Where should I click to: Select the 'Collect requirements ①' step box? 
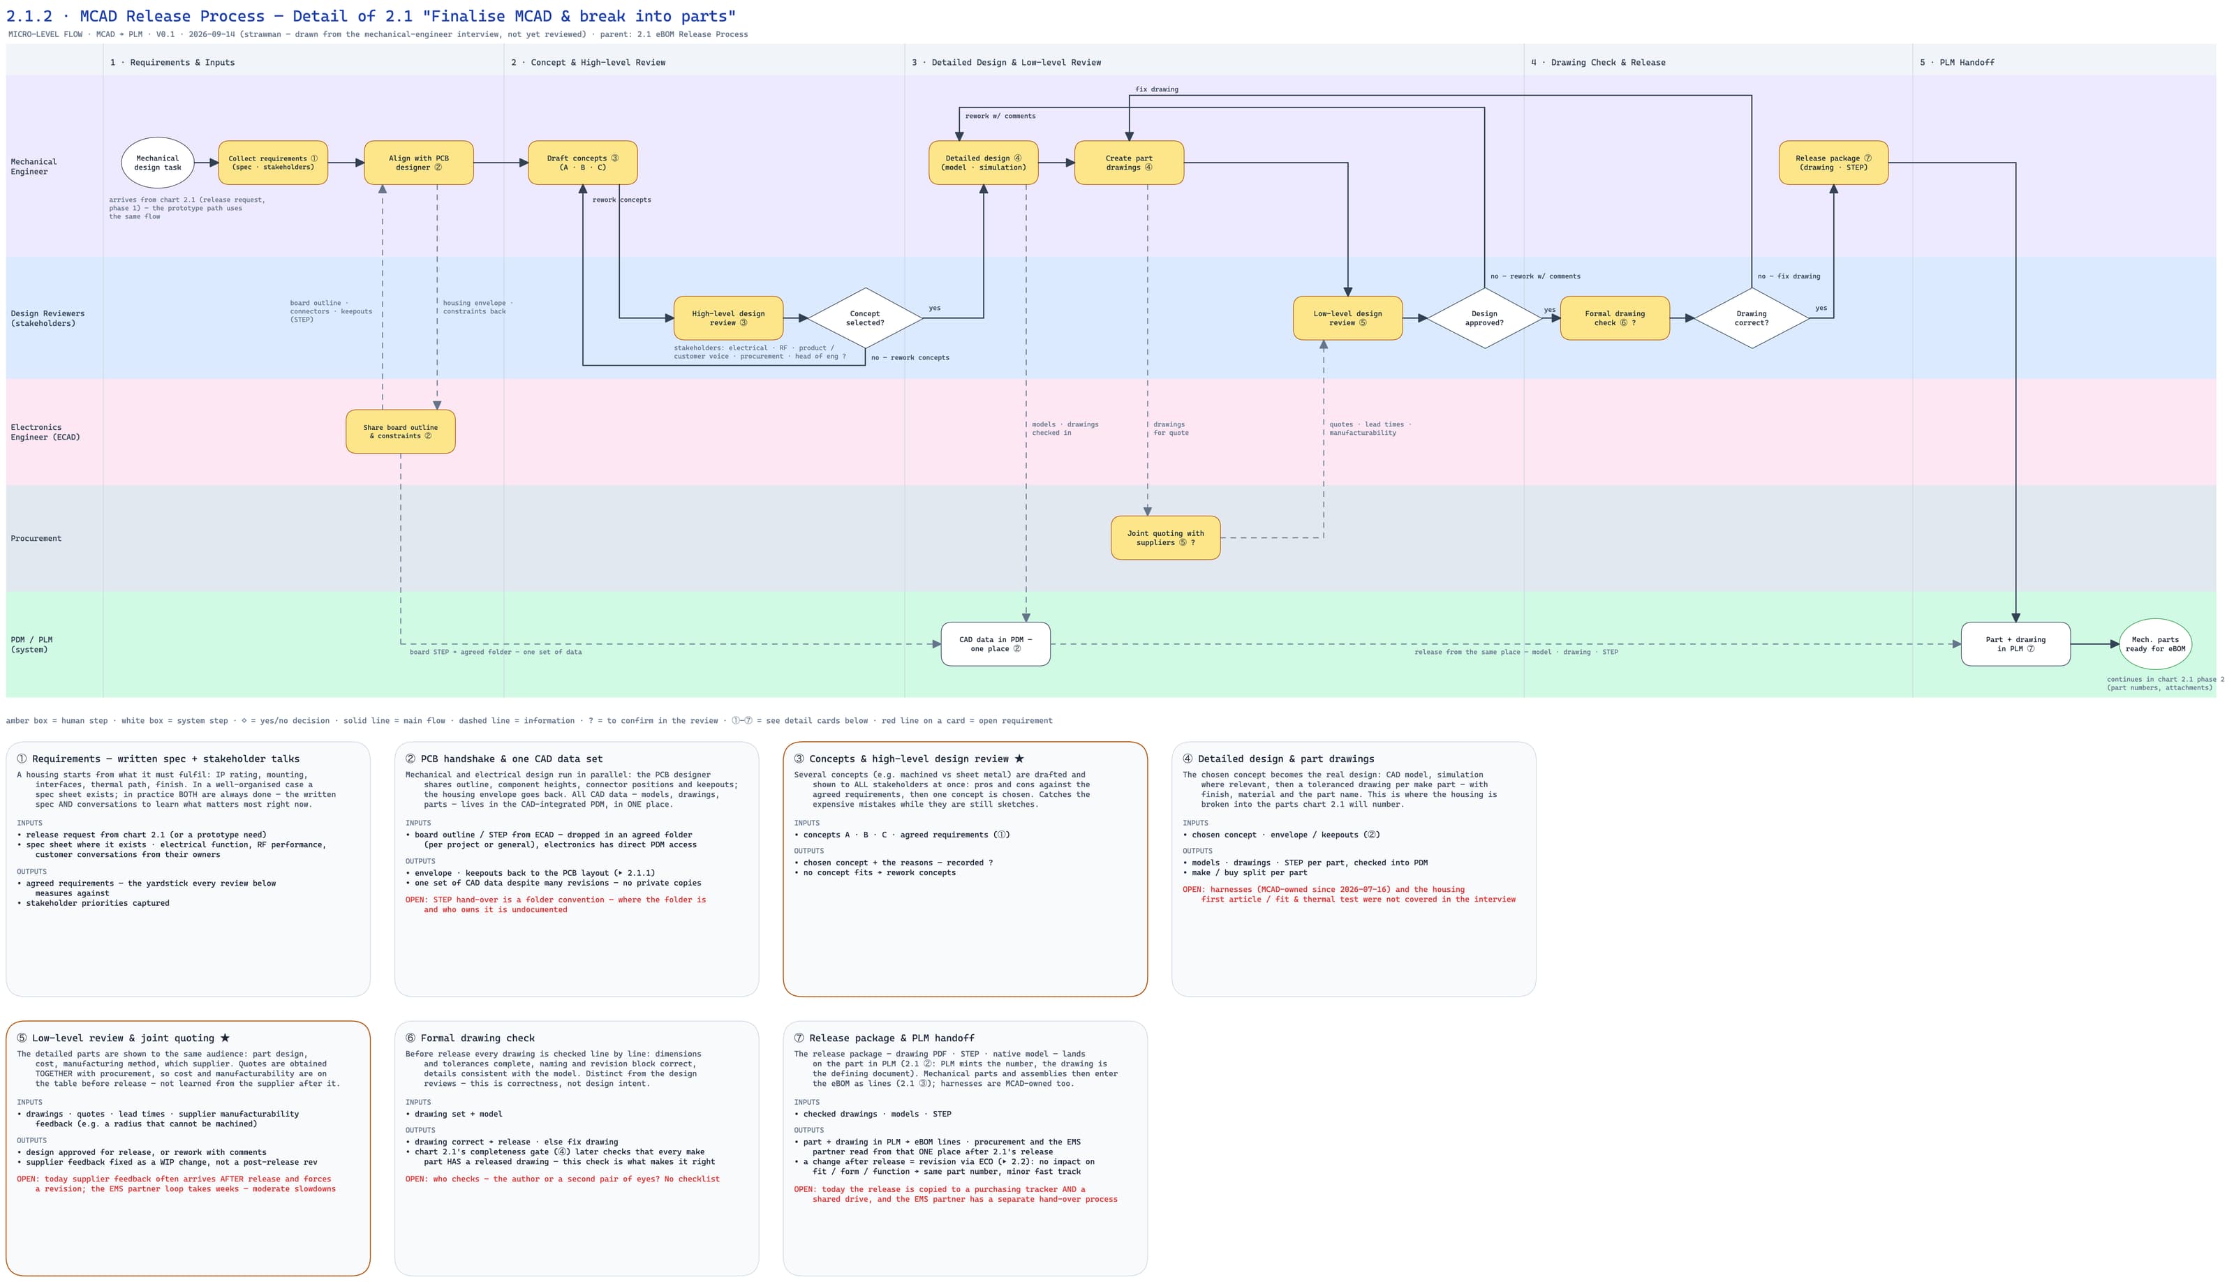[x=273, y=163]
